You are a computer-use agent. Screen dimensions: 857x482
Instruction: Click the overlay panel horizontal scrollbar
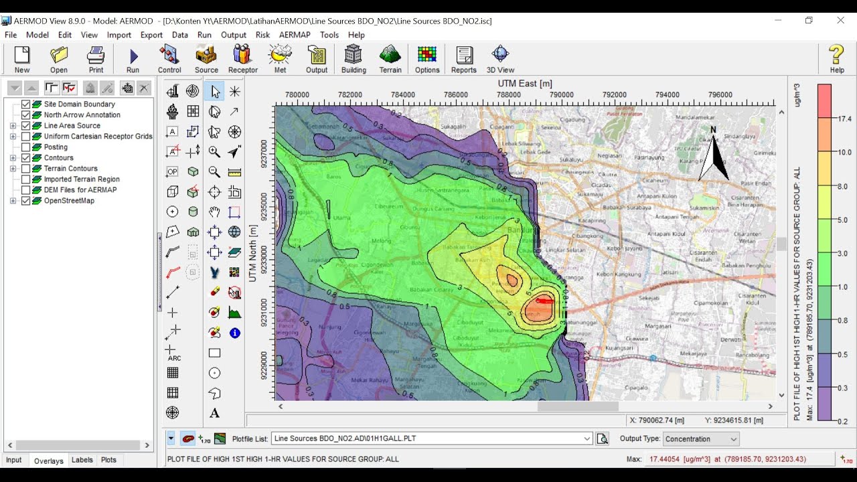pyautogui.click(x=77, y=445)
